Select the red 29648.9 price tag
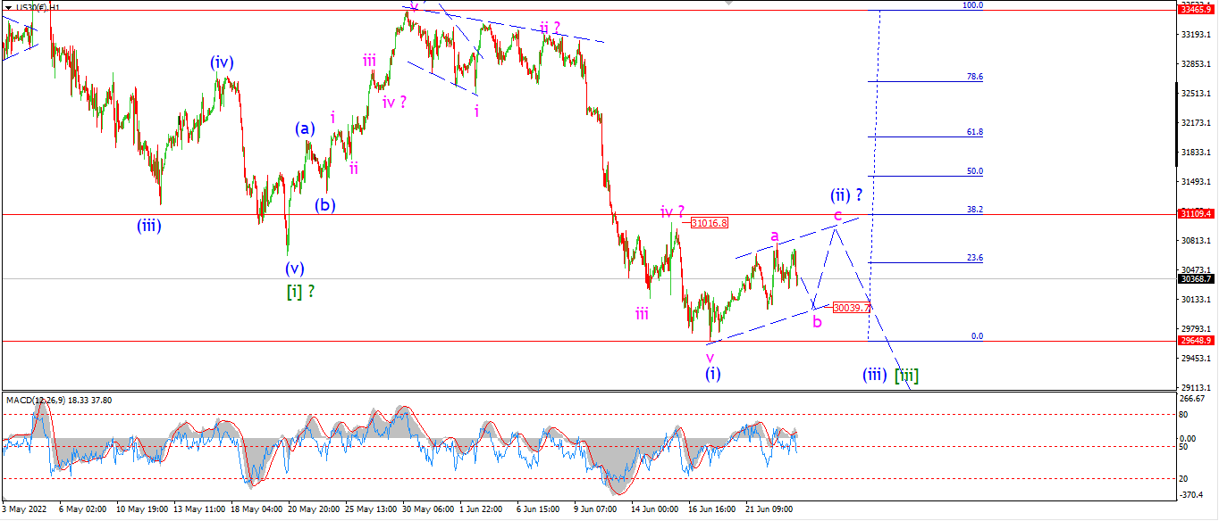The height and width of the screenshot is (521, 1219). point(1196,341)
